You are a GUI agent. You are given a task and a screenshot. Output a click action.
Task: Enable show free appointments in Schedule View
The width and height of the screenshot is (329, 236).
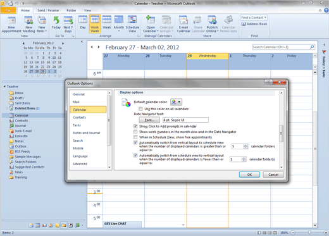click(x=135, y=137)
